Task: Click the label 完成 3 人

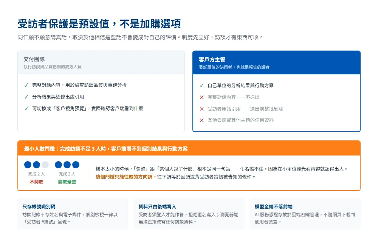Action: [x=67, y=174]
